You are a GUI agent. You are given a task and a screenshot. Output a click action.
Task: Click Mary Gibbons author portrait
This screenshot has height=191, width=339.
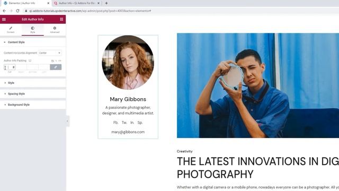pos(128,63)
